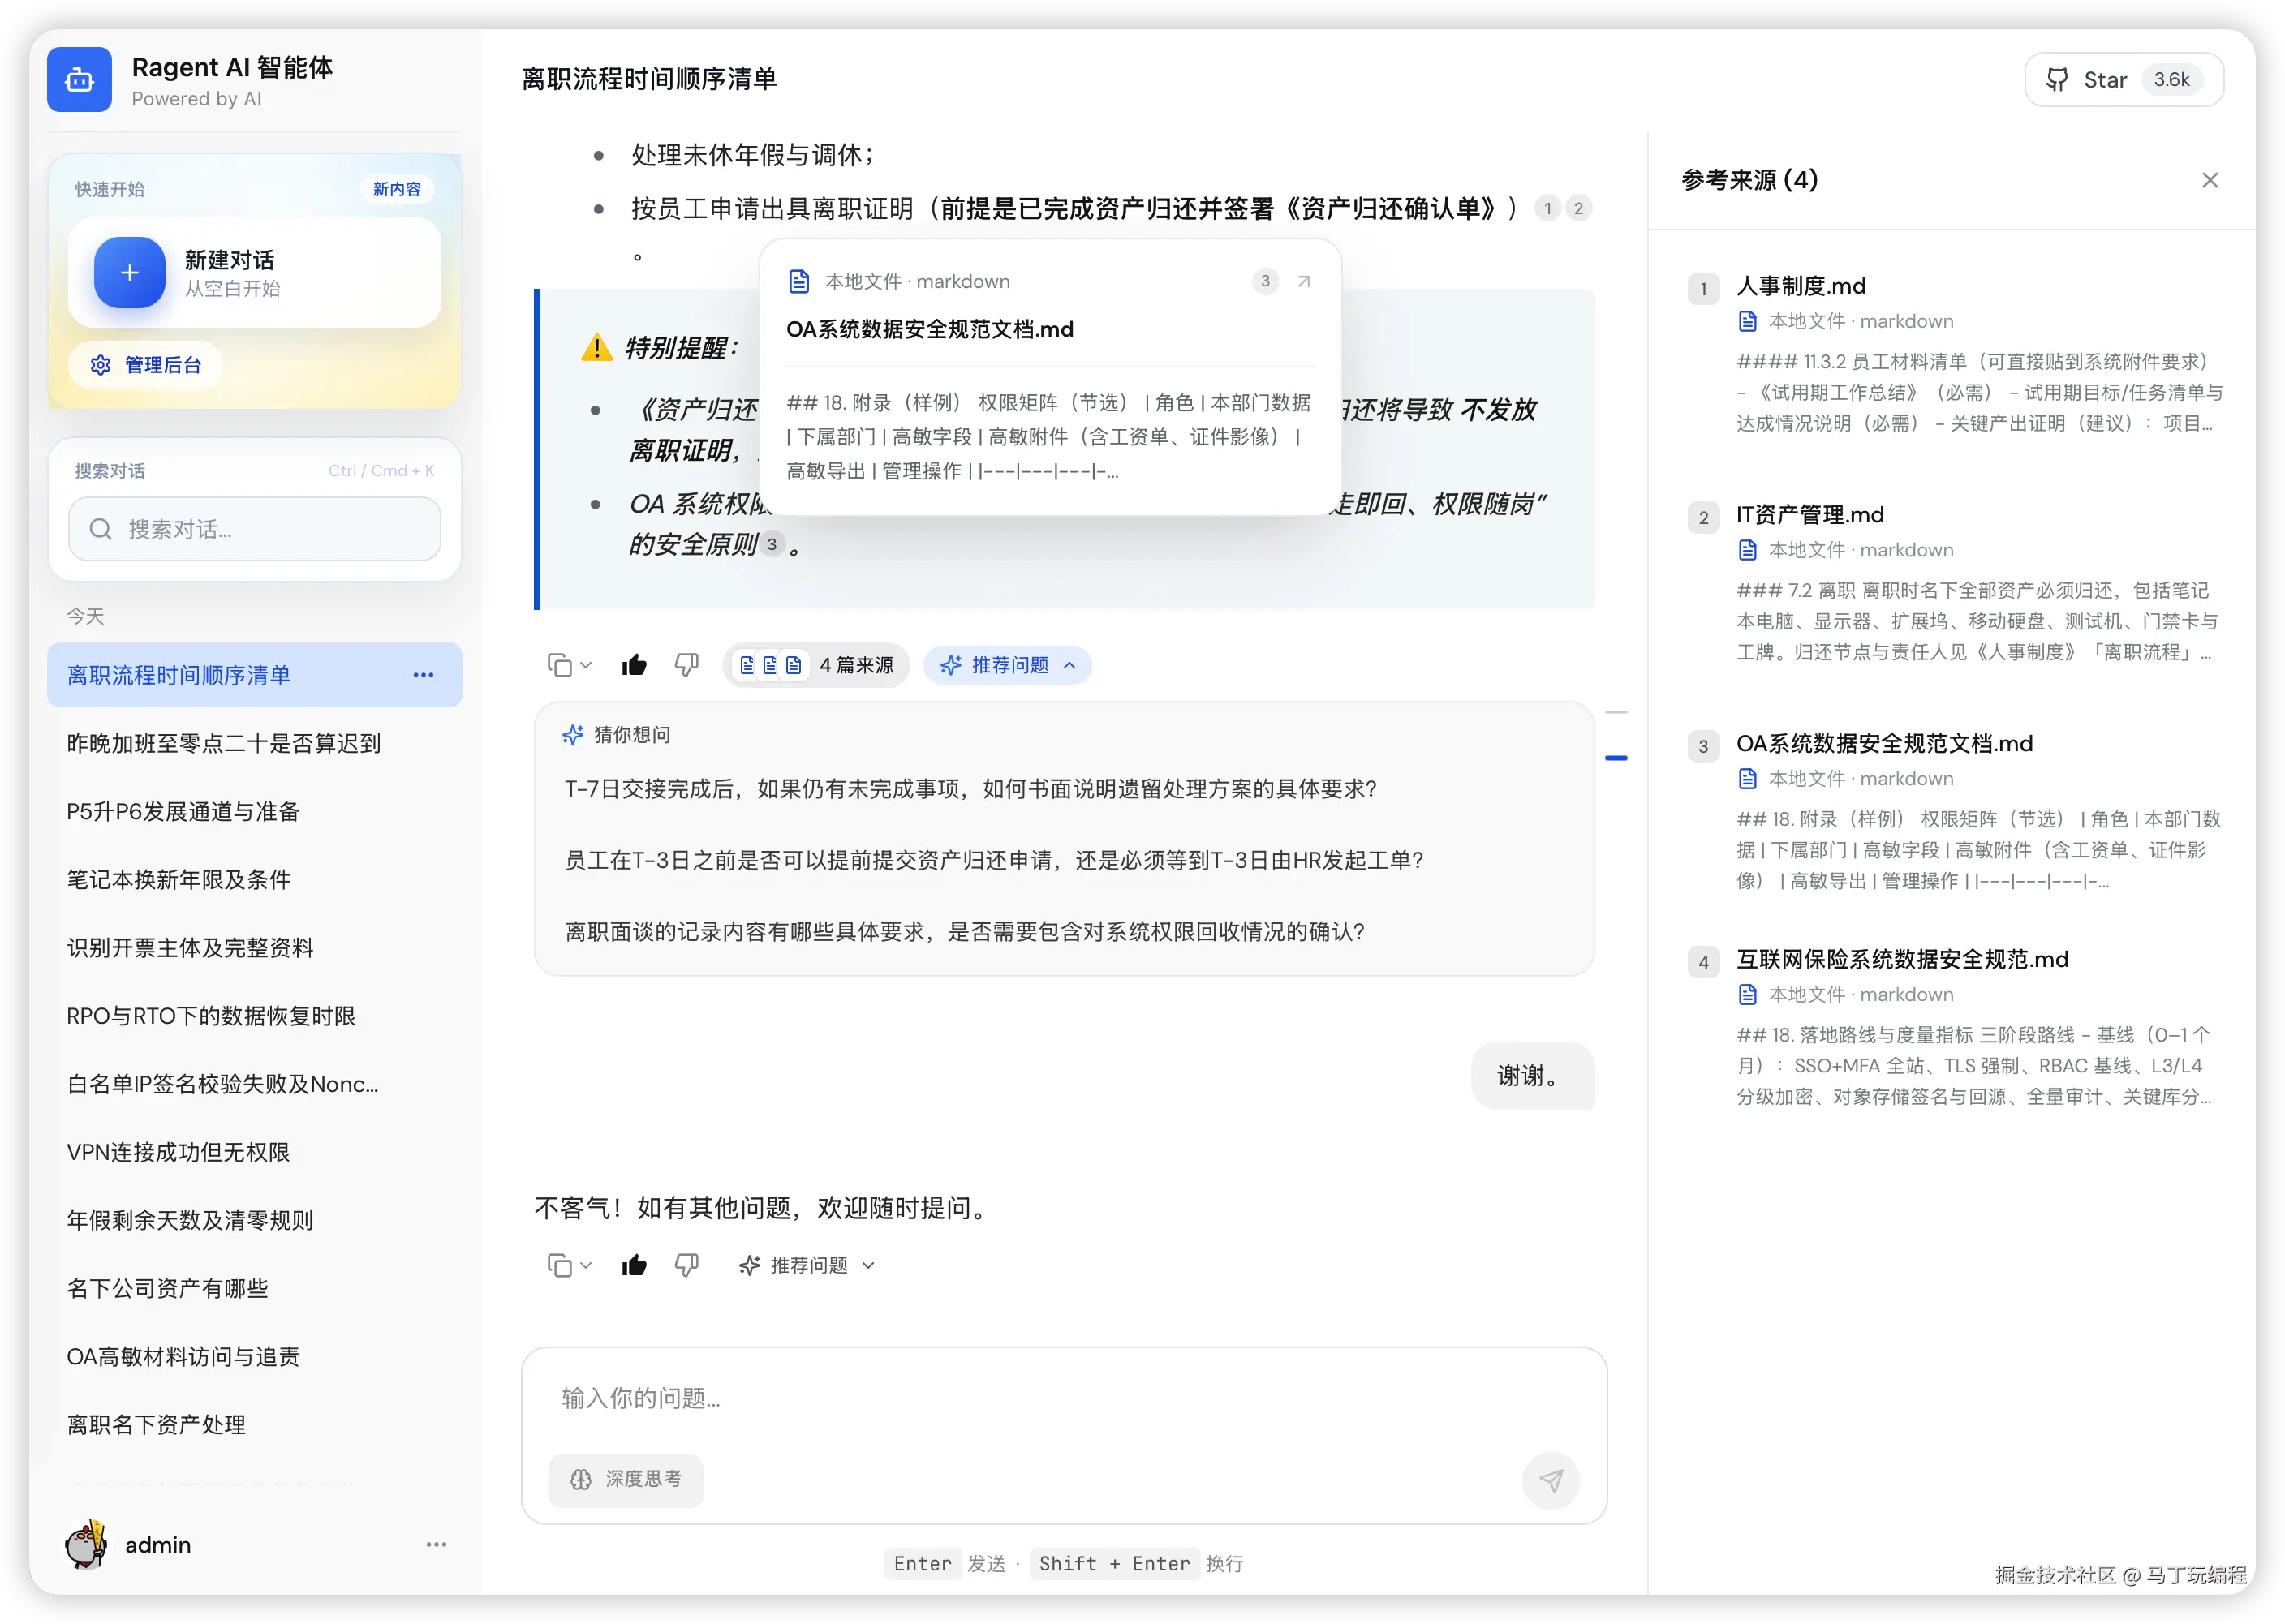Viewport: 2285px width, 1624px height.
Task: Open chat 白名单IP签名校验失败及Nonc...
Action: pyautogui.click(x=254, y=1084)
